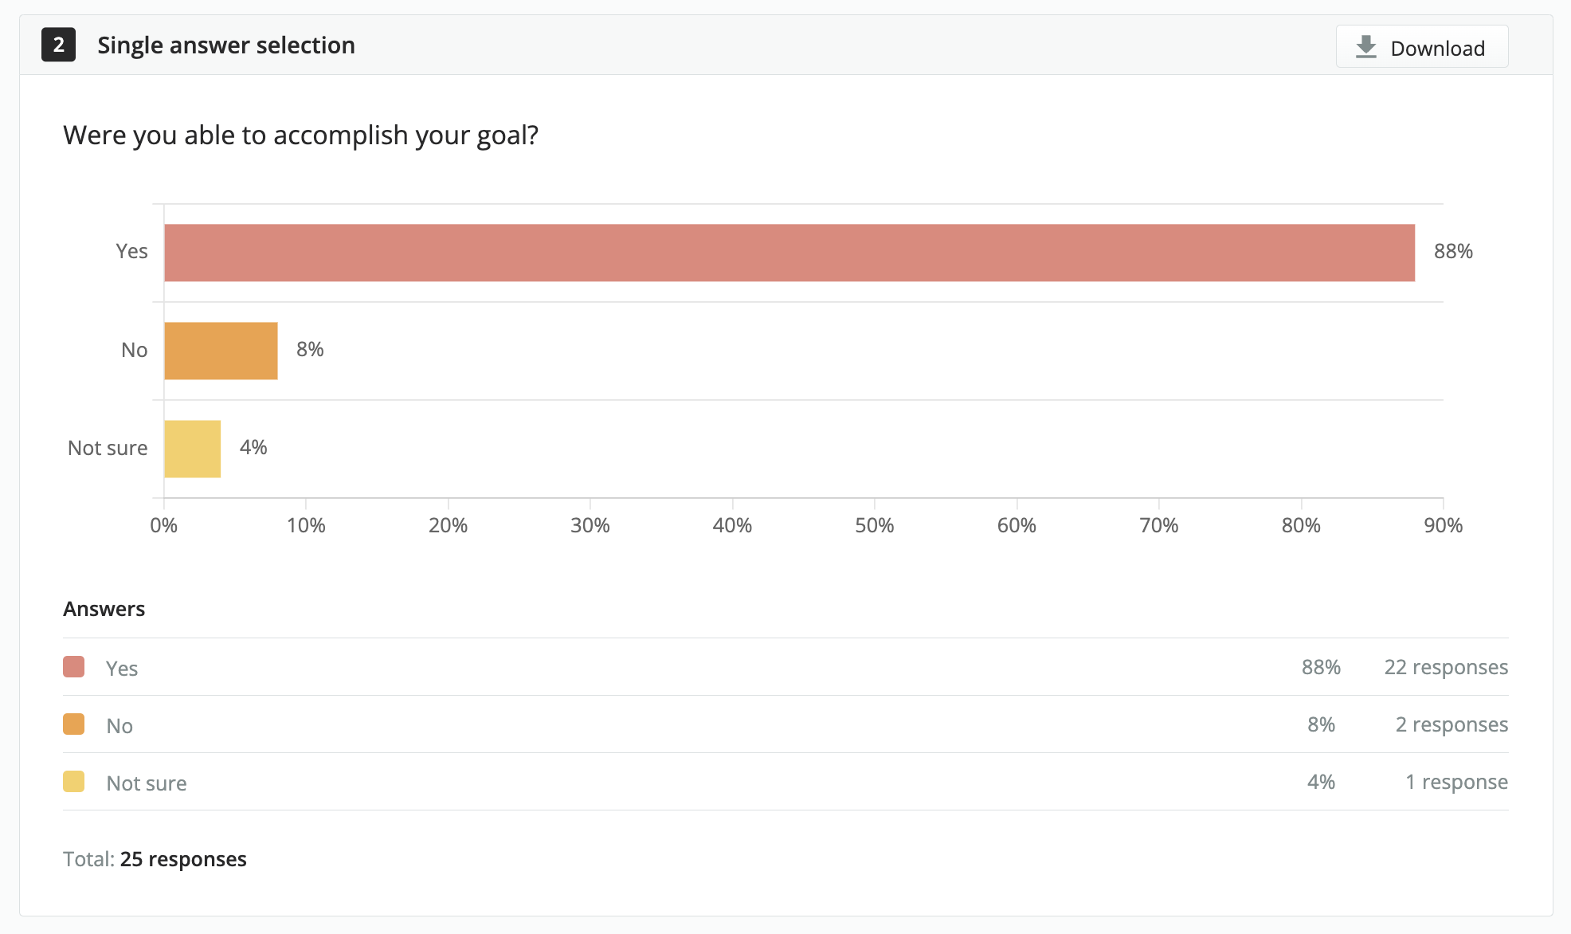Click the orange No legend swatch
This screenshot has height=934, width=1571.
pyautogui.click(x=74, y=724)
